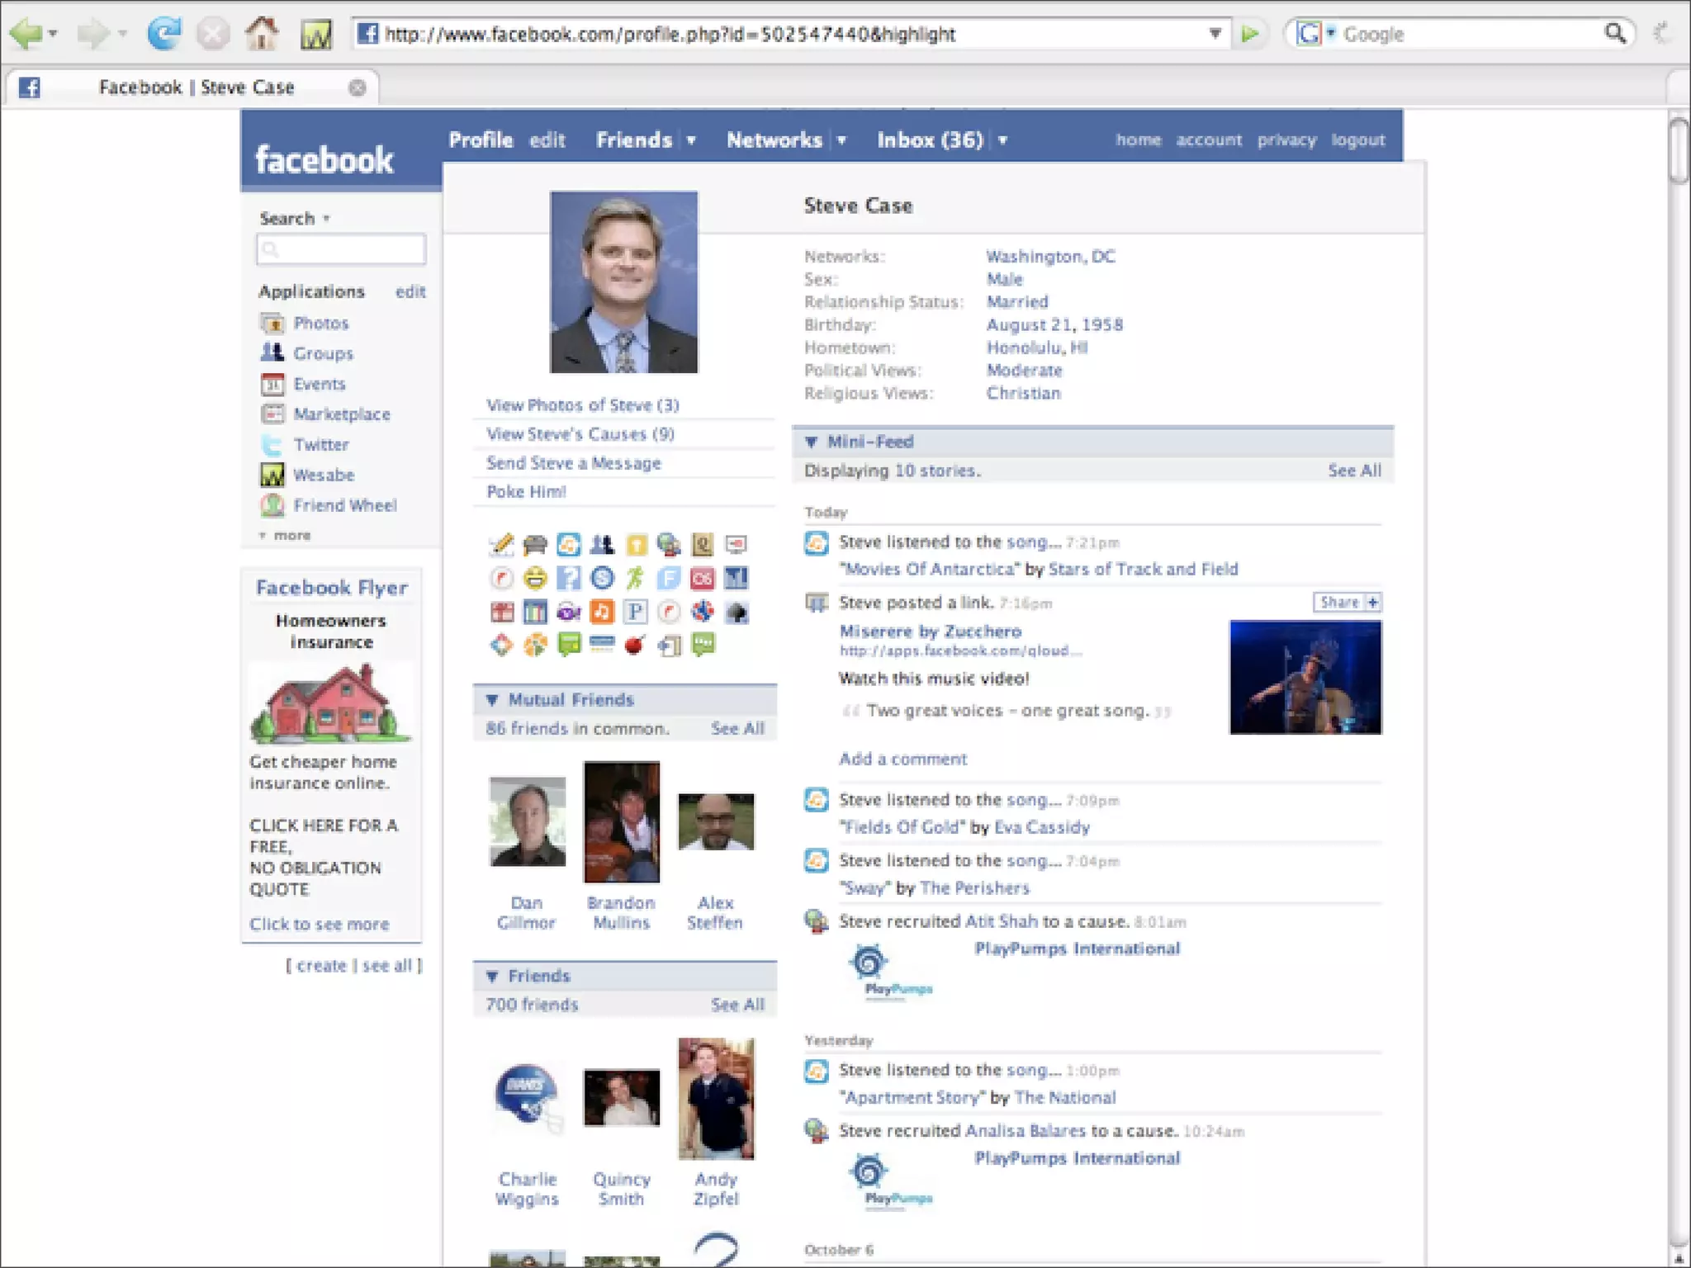Click See All in Mini-Feed header

tap(1354, 471)
